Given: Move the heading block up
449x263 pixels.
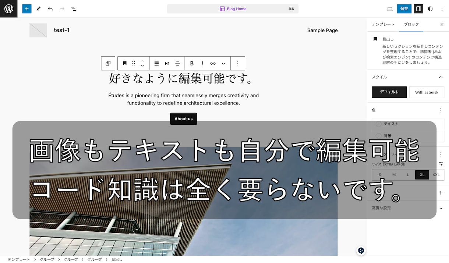Looking at the screenshot, I should pos(142,60).
